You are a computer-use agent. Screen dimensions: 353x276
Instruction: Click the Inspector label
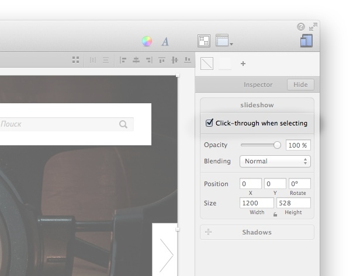point(258,85)
